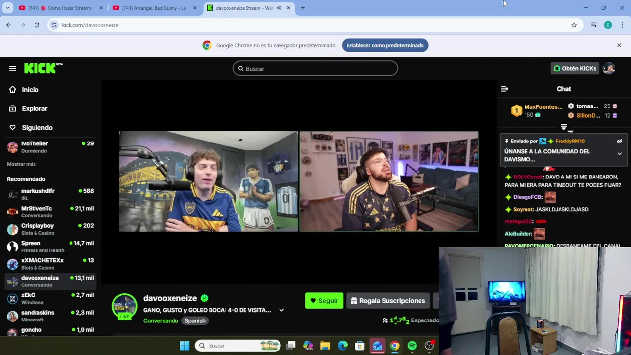This screenshot has width=631, height=355.
Task: Open recommended channel markushdfr
Action: pos(50,194)
